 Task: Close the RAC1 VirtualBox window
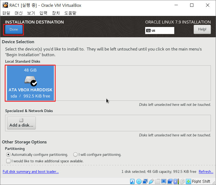tap(208, 5)
